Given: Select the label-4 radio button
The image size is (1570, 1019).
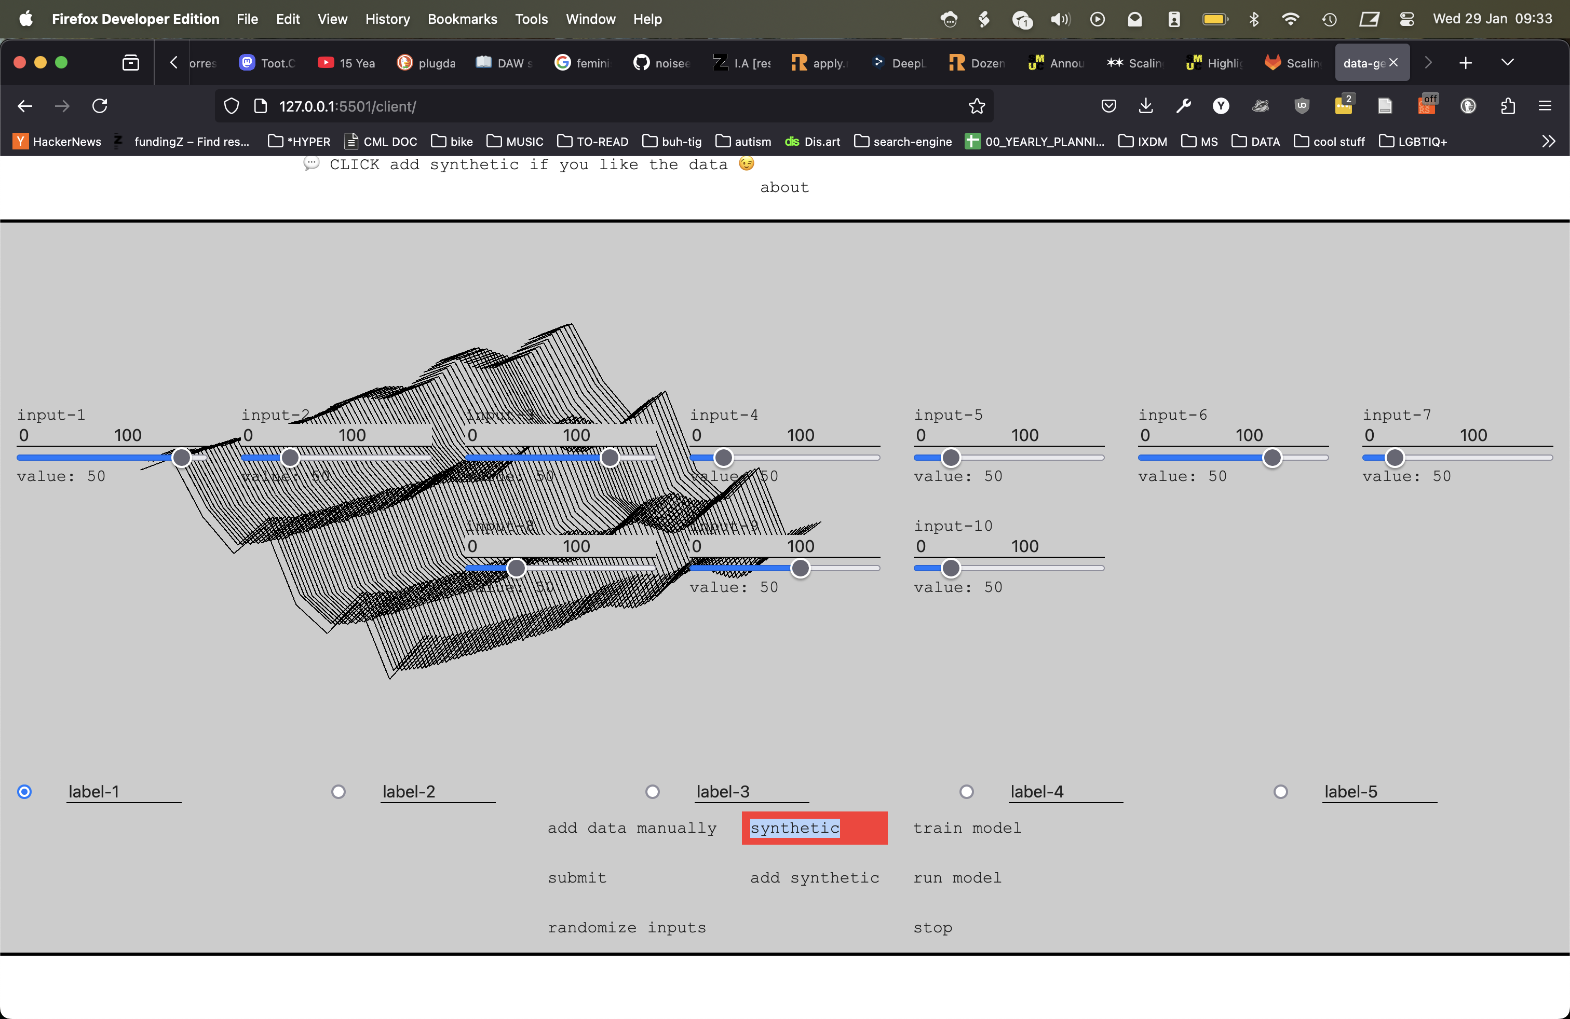Looking at the screenshot, I should tap(966, 792).
